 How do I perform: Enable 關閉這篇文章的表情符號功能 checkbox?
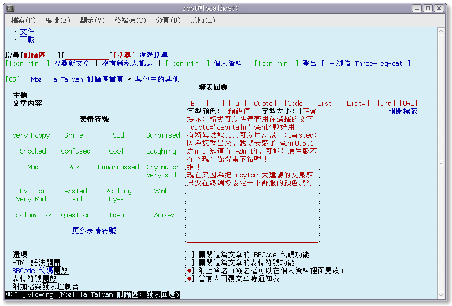point(189,263)
